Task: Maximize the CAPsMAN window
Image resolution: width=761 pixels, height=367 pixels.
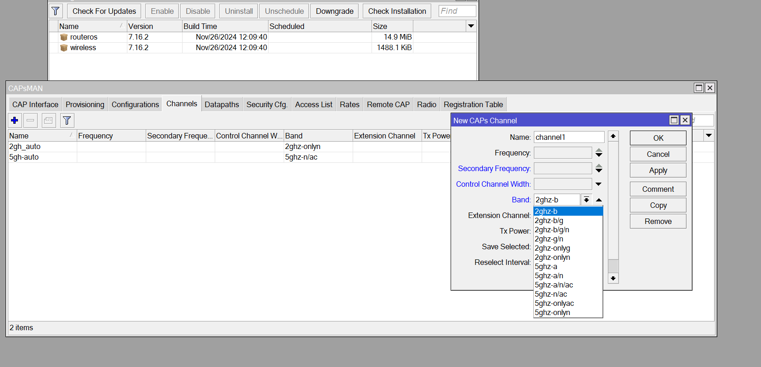Action: tap(699, 88)
